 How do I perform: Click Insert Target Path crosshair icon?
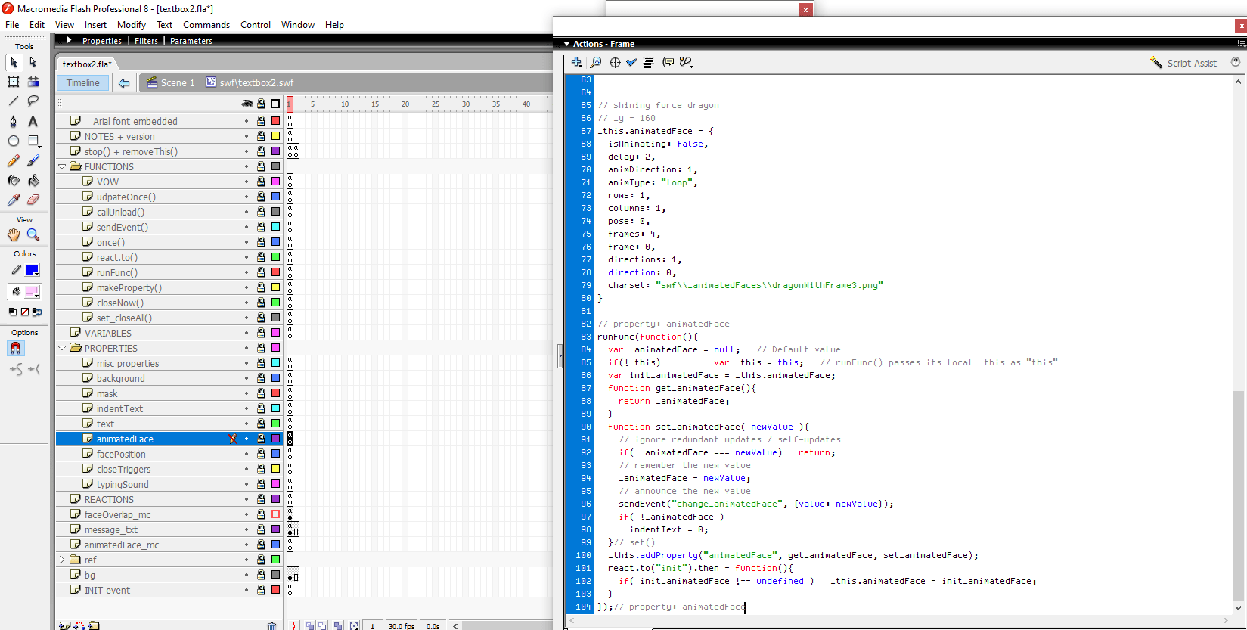[615, 63]
